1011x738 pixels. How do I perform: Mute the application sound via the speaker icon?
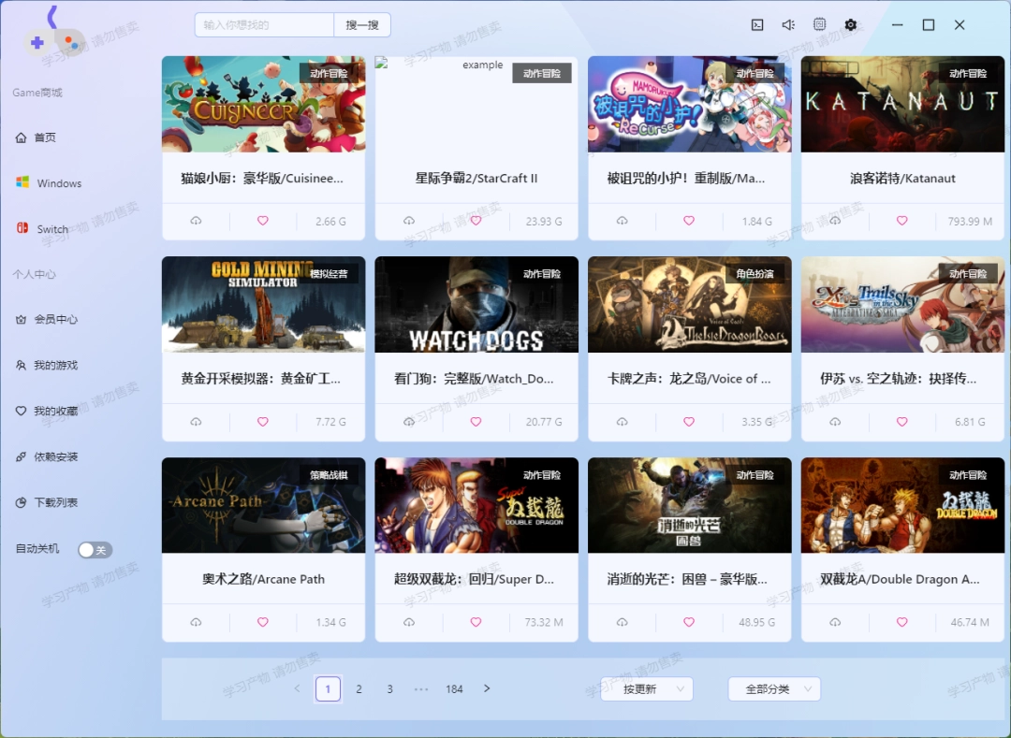pos(788,24)
